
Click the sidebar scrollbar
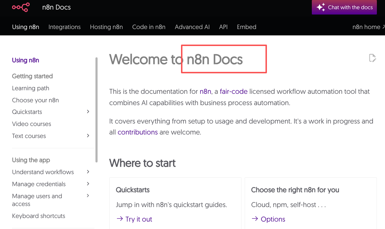(x=97, y=110)
